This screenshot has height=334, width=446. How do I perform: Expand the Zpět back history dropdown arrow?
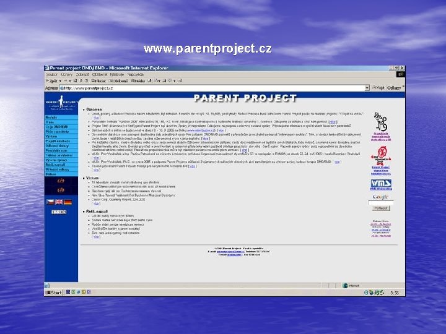[x=60, y=81]
